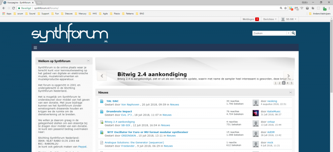The width and height of the screenshot is (333, 152).
Task: Click virkaz's avatar placeholder
Action: point(256,123)
